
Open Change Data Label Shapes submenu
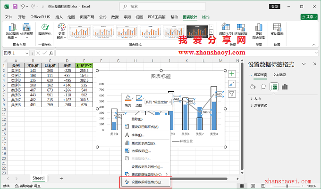click(x=146, y=174)
